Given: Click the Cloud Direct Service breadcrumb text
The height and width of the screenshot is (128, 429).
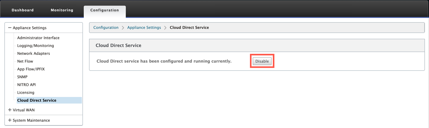Looking at the screenshot, I should click(189, 28).
